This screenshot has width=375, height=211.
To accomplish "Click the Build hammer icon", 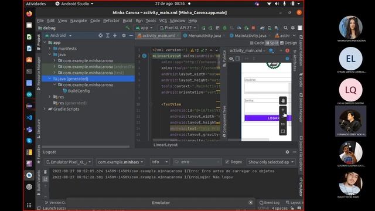I will [128, 28].
